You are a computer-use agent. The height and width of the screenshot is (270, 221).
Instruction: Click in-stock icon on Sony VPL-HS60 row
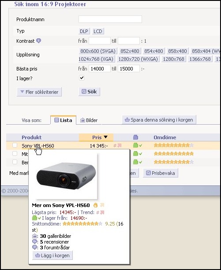(138, 145)
